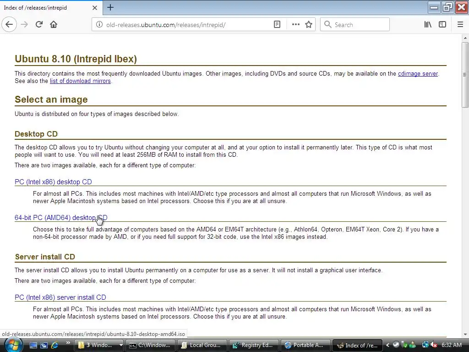Click the Ubuntu 8.10 (Intrepid Ibex) heading
Viewport: 469px width, 352px height.
[x=76, y=59]
